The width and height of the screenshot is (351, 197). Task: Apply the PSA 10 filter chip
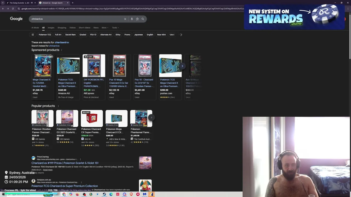(x=93, y=35)
